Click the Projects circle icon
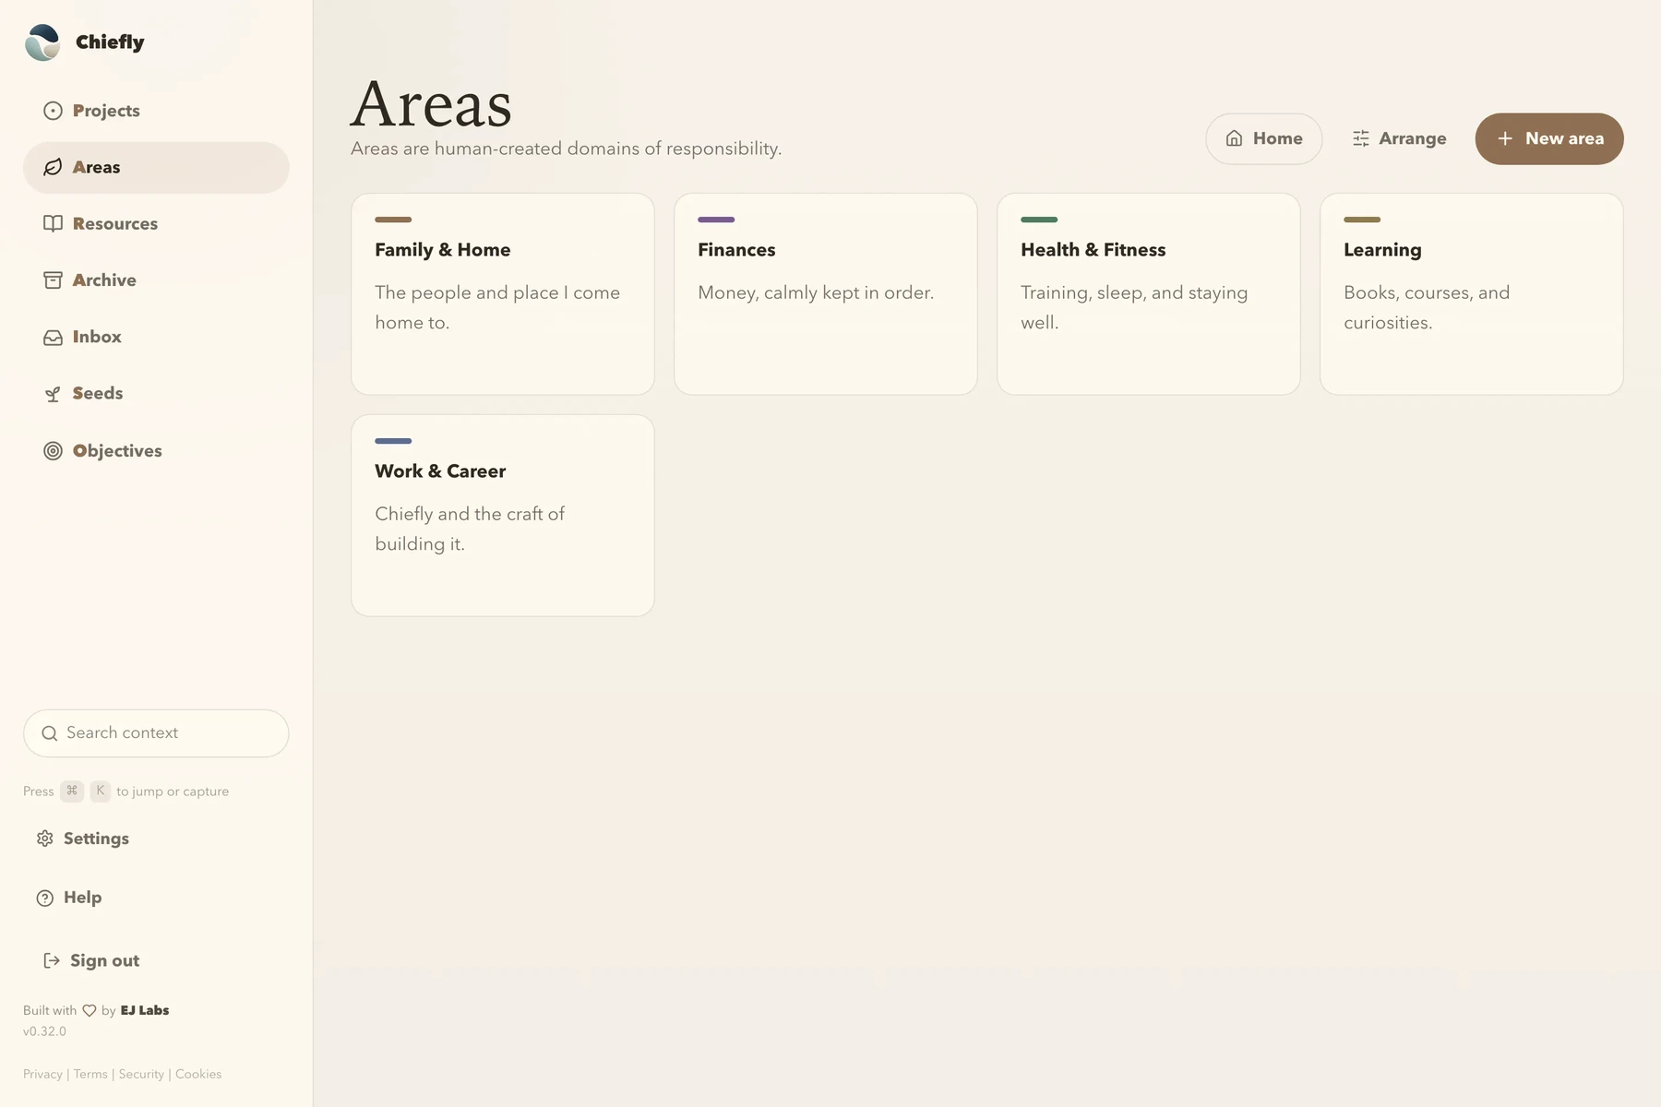The image size is (1661, 1107). pos(54,111)
